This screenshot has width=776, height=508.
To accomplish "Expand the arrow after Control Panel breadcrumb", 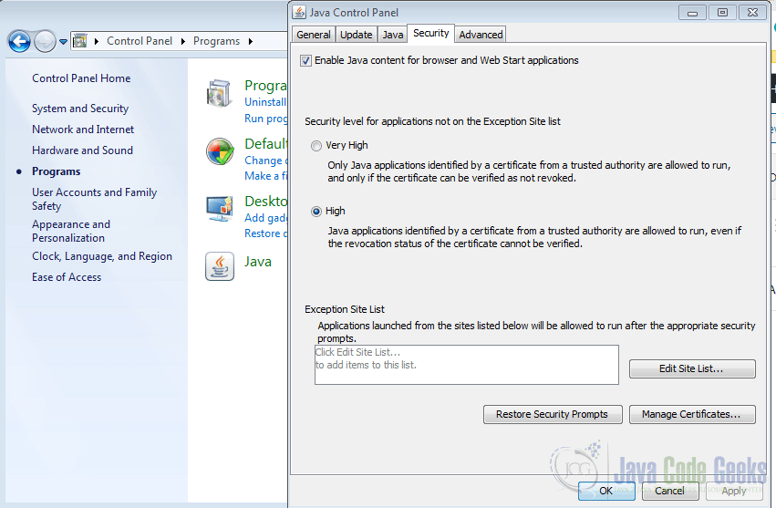I will click(x=183, y=42).
